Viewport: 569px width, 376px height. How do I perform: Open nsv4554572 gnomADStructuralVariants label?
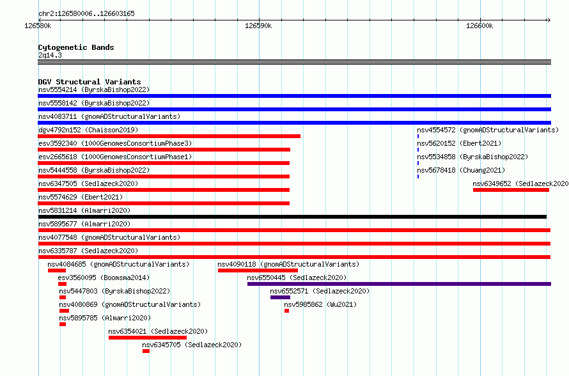(488, 130)
